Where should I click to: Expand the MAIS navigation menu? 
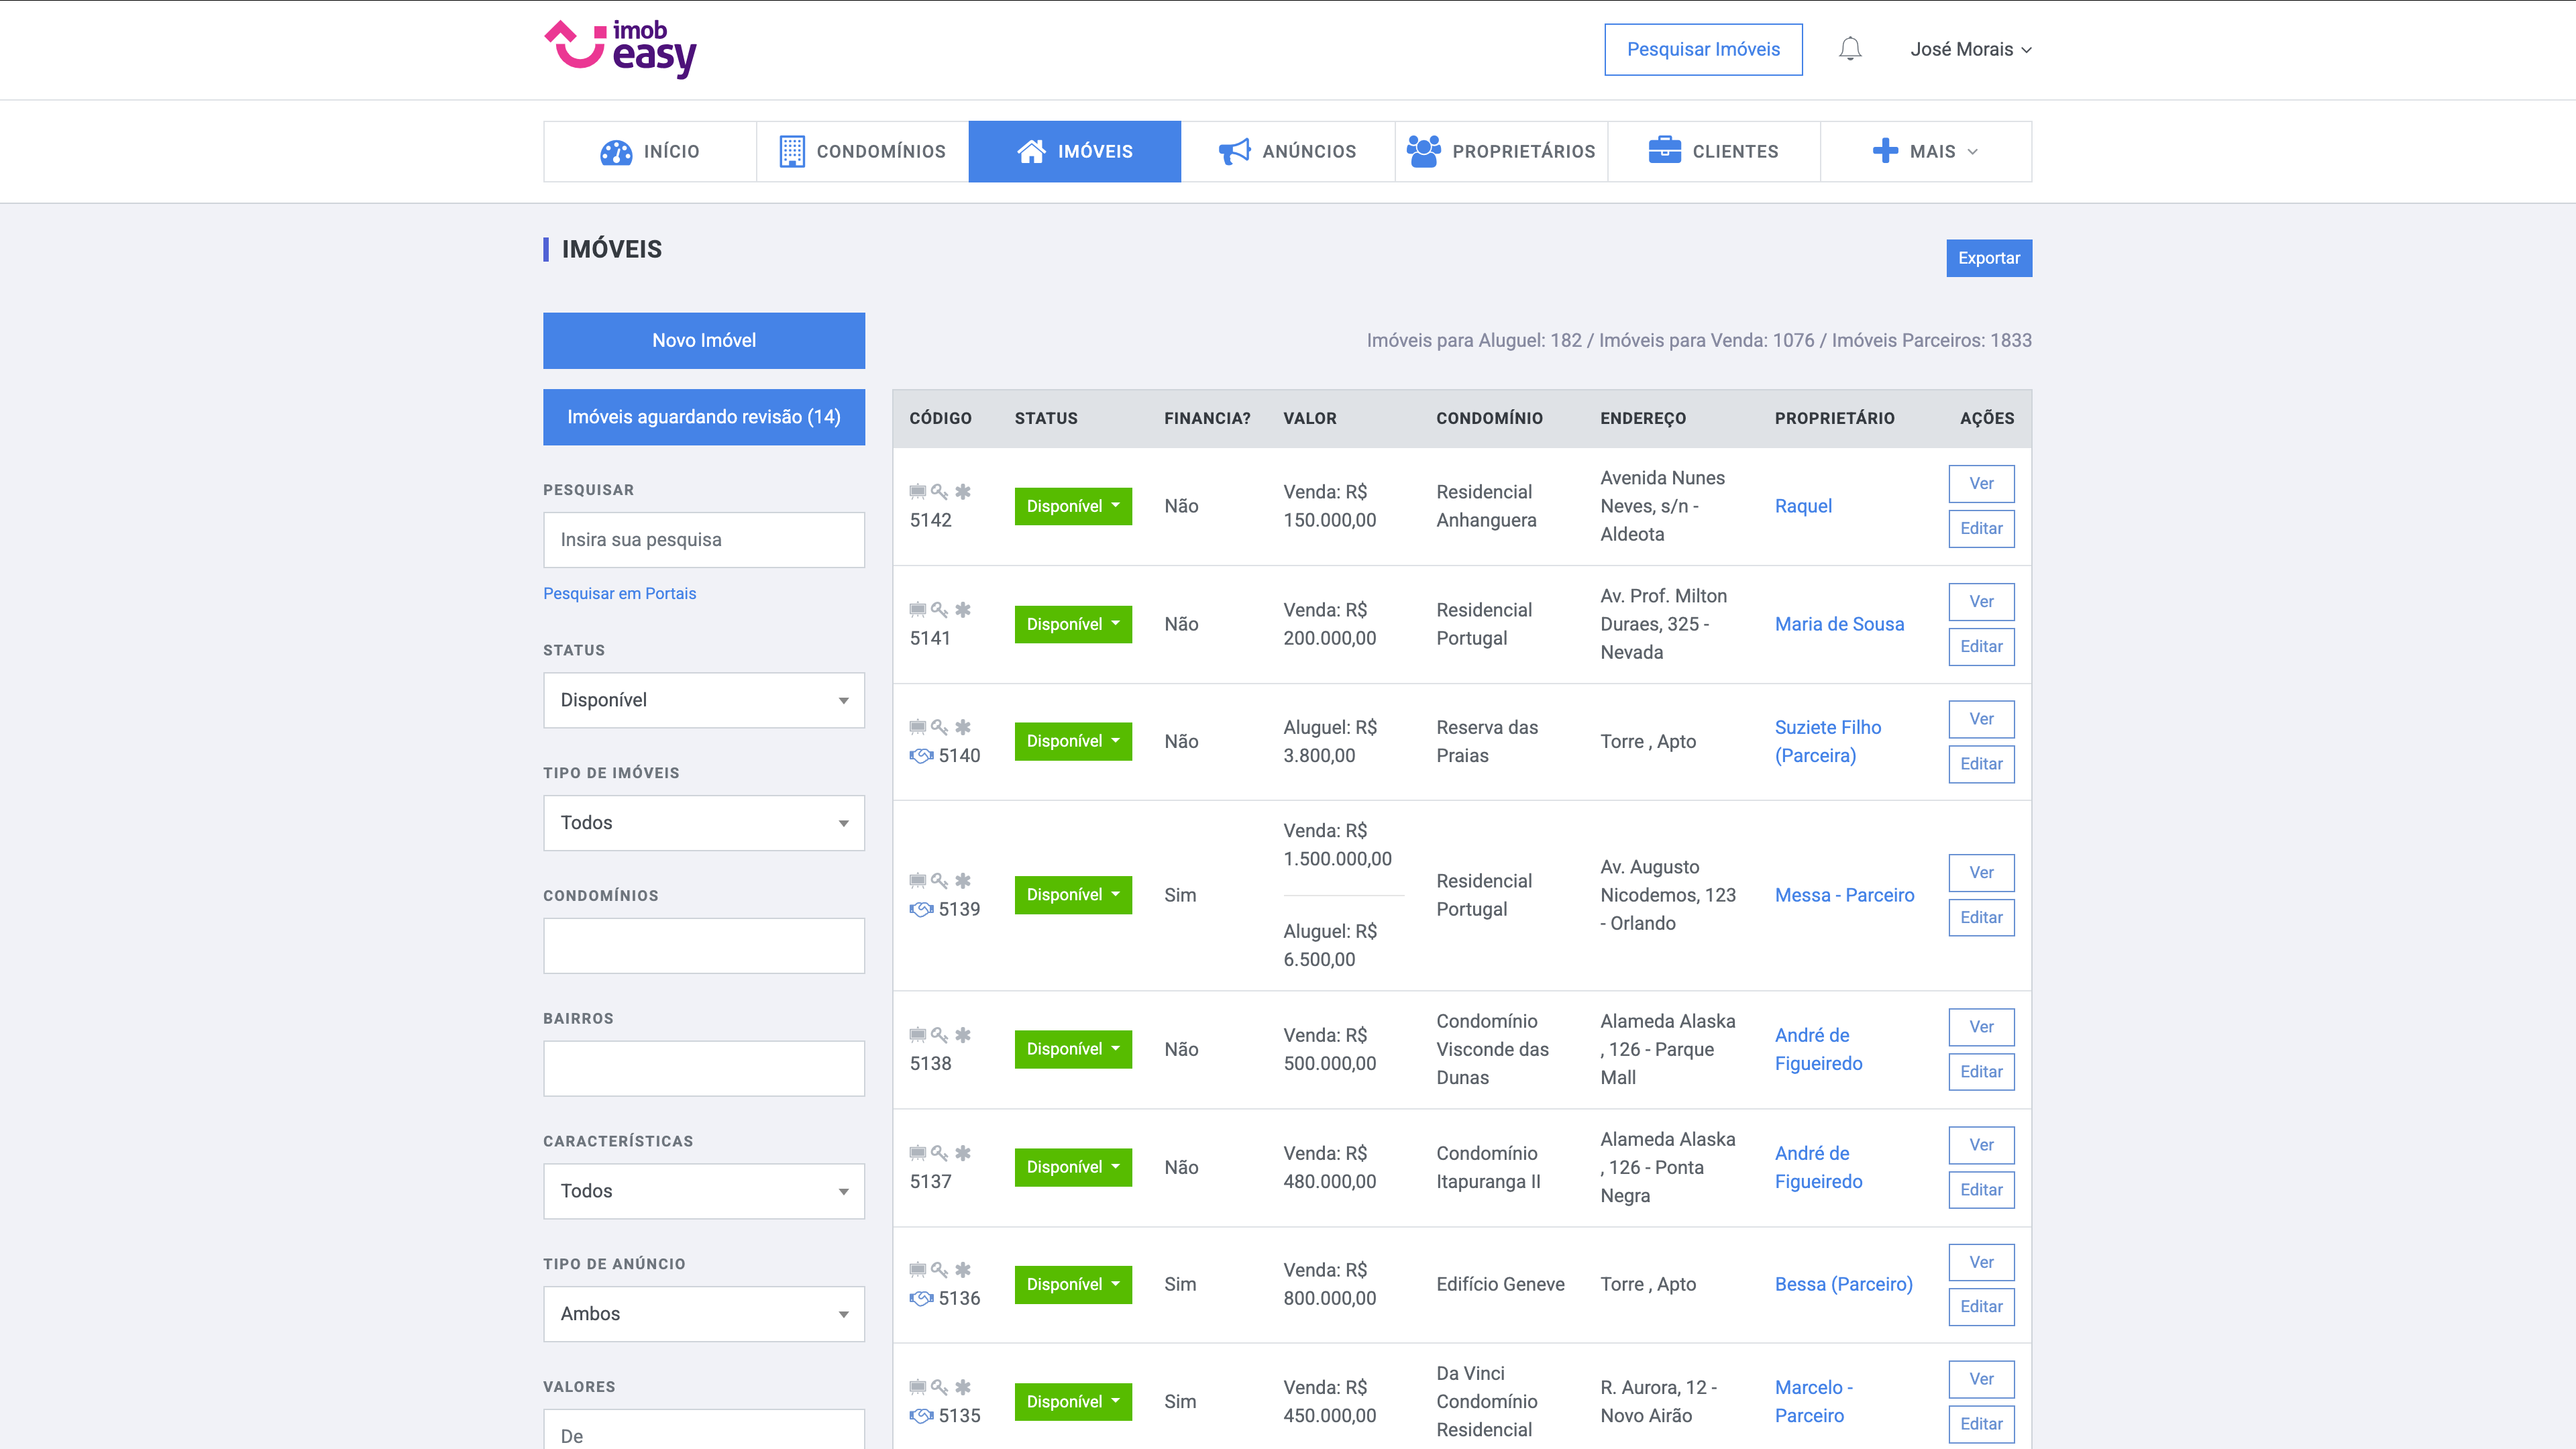click(x=1925, y=151)
